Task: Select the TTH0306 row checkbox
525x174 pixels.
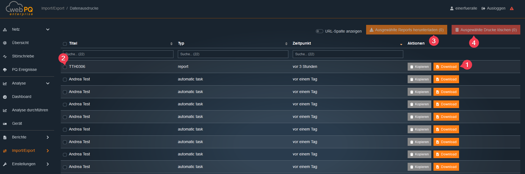Action: tap(65, 67)
